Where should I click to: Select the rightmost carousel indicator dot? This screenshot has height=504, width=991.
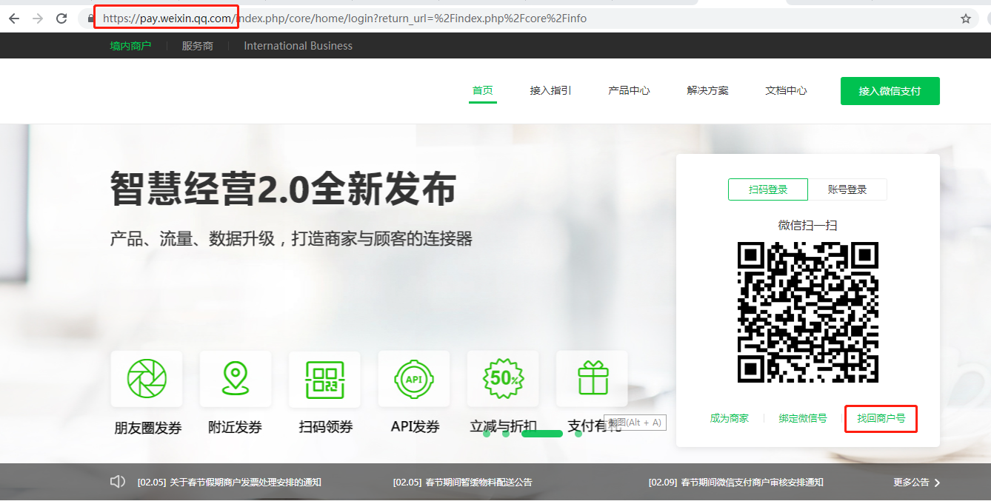(578, 434)
